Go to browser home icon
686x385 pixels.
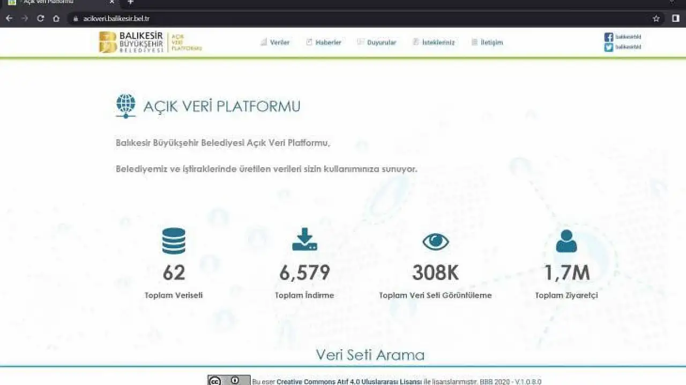click(x=56, y=18)
